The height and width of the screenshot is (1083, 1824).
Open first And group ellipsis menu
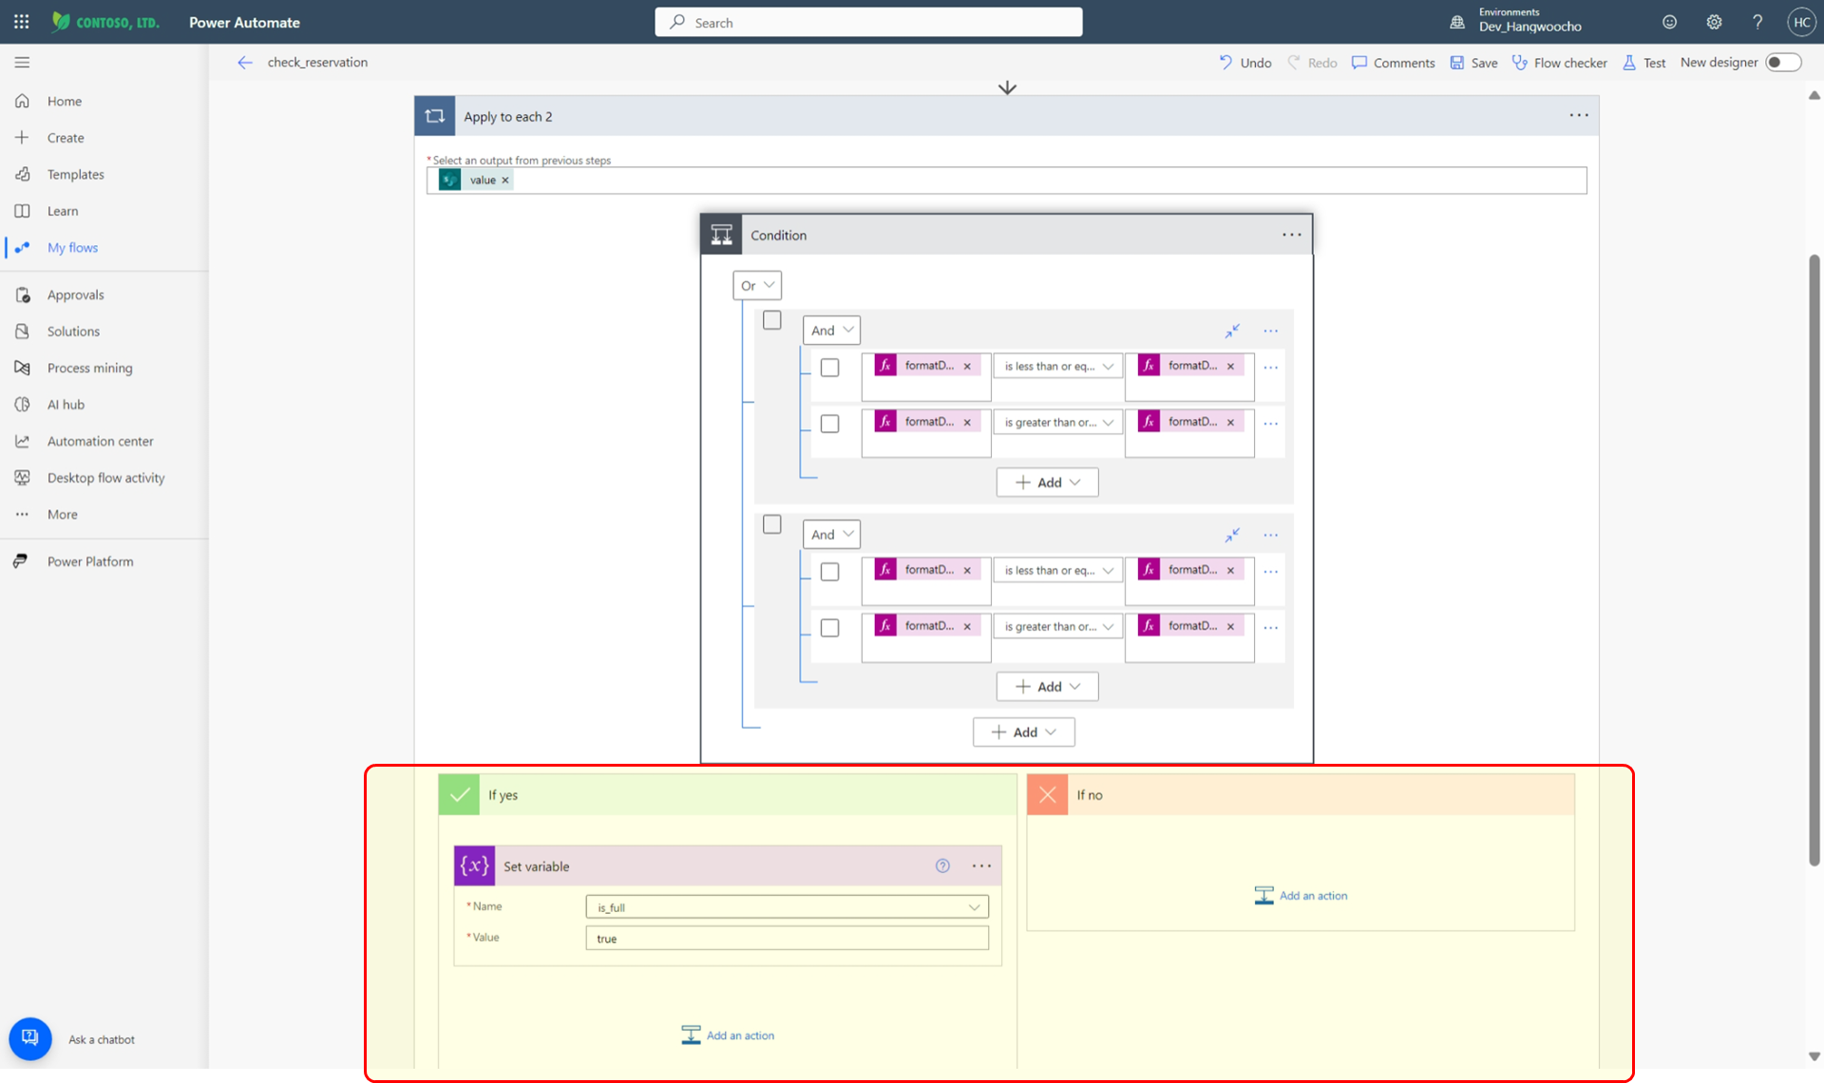coord(1271,331)
